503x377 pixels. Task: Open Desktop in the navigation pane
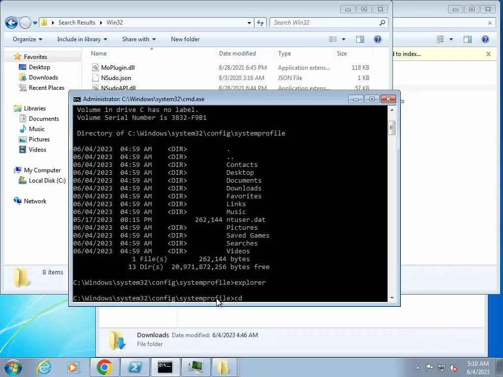[39, 67]
